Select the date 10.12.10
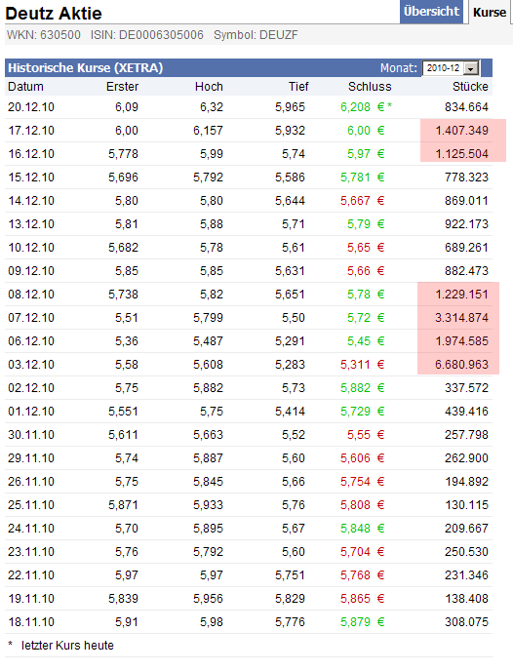513x671 pixels. point(31,248)
